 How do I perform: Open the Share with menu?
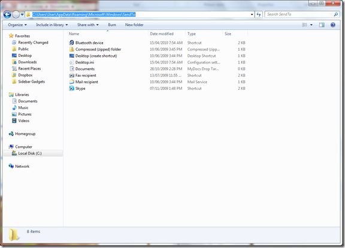88,25
